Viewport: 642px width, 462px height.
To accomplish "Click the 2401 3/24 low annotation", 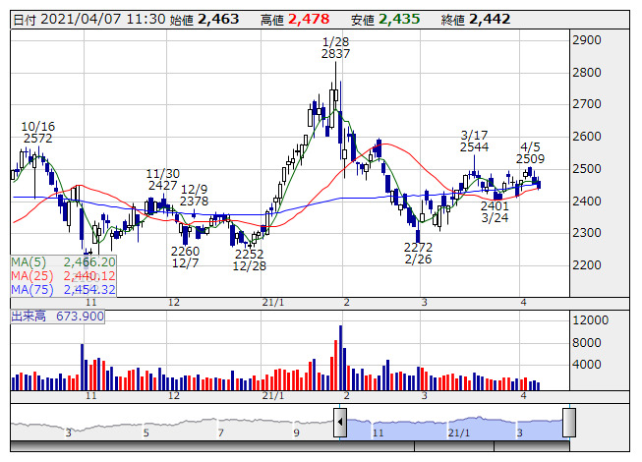I will (495, 212).
